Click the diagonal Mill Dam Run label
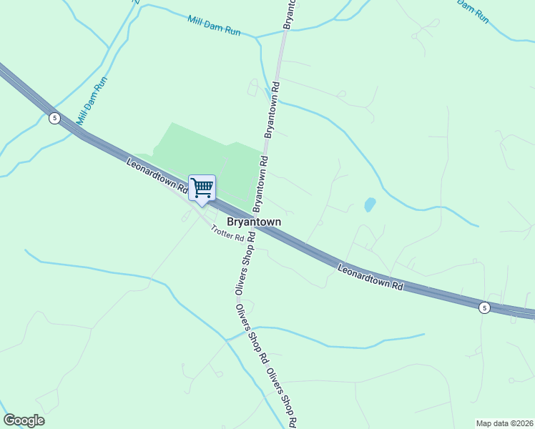This screenshot has height=429, width=535. coord(92,101)
